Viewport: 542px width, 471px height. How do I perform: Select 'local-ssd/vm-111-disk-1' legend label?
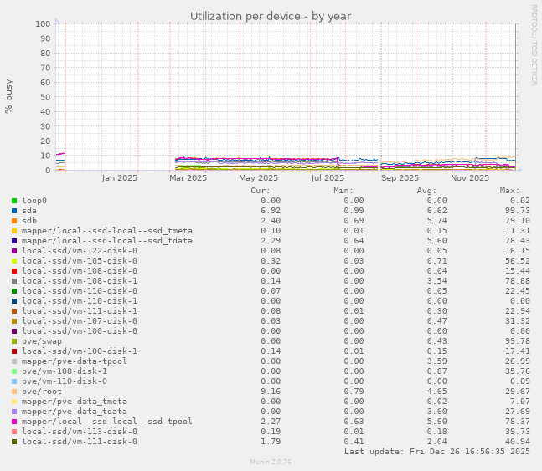80,310
